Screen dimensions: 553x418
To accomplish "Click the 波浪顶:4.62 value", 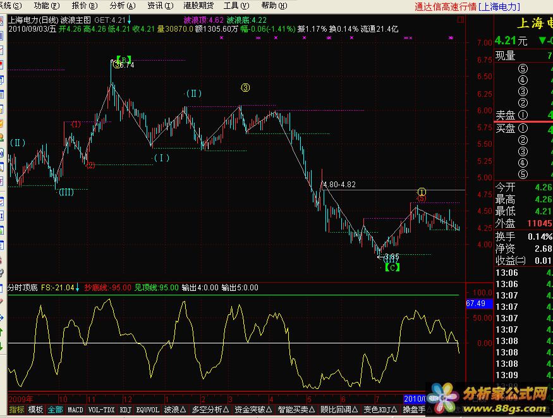I will (204, 20).
